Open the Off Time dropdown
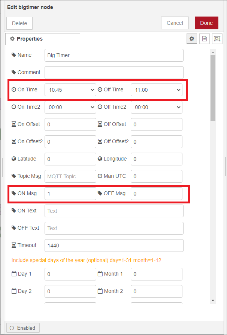 [x=156, y=89]
